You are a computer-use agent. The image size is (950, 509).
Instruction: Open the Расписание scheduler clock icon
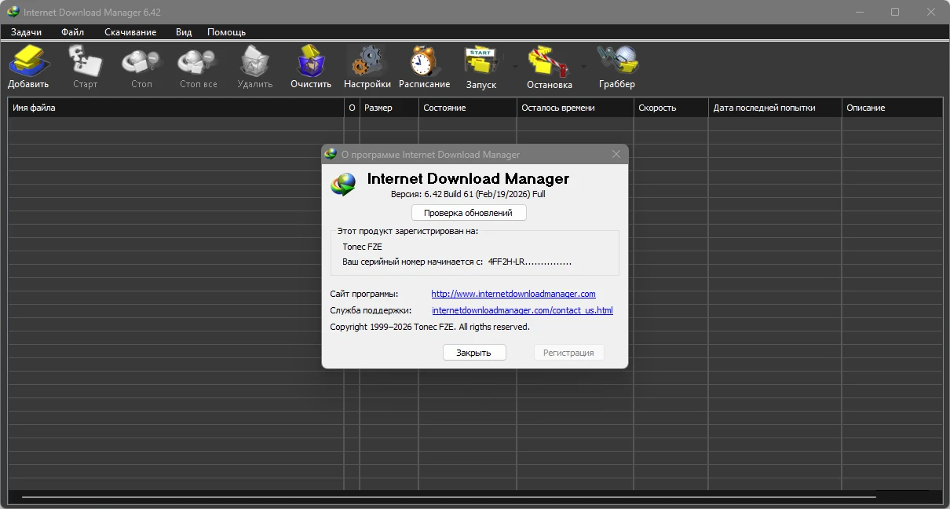(x=424, y=67)
